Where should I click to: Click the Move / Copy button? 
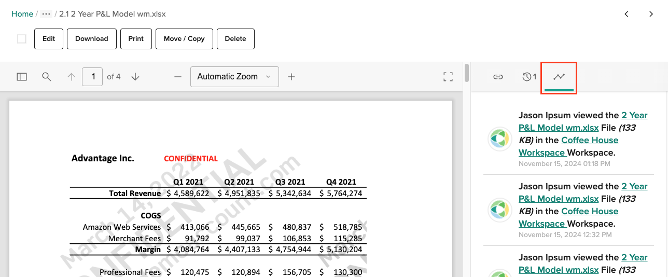[x=184, y=39]
